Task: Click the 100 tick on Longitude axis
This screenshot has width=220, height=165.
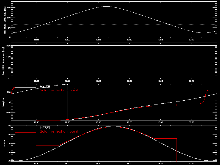Action: (x=9, y=92)
